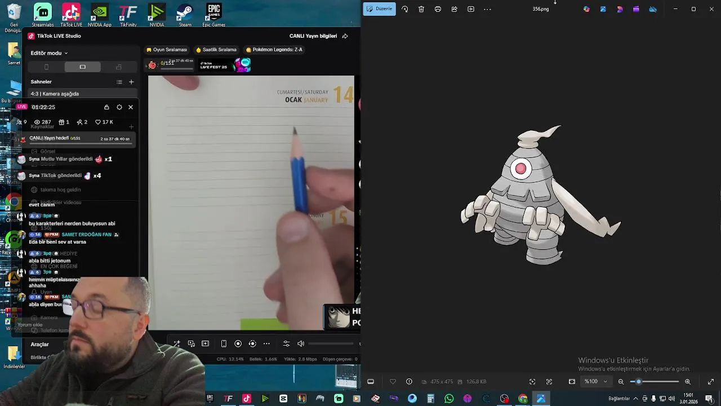This screenshot has height=406, width=721.
Task: Open WhatsApp from the taskbar
Action: (449, 399)
